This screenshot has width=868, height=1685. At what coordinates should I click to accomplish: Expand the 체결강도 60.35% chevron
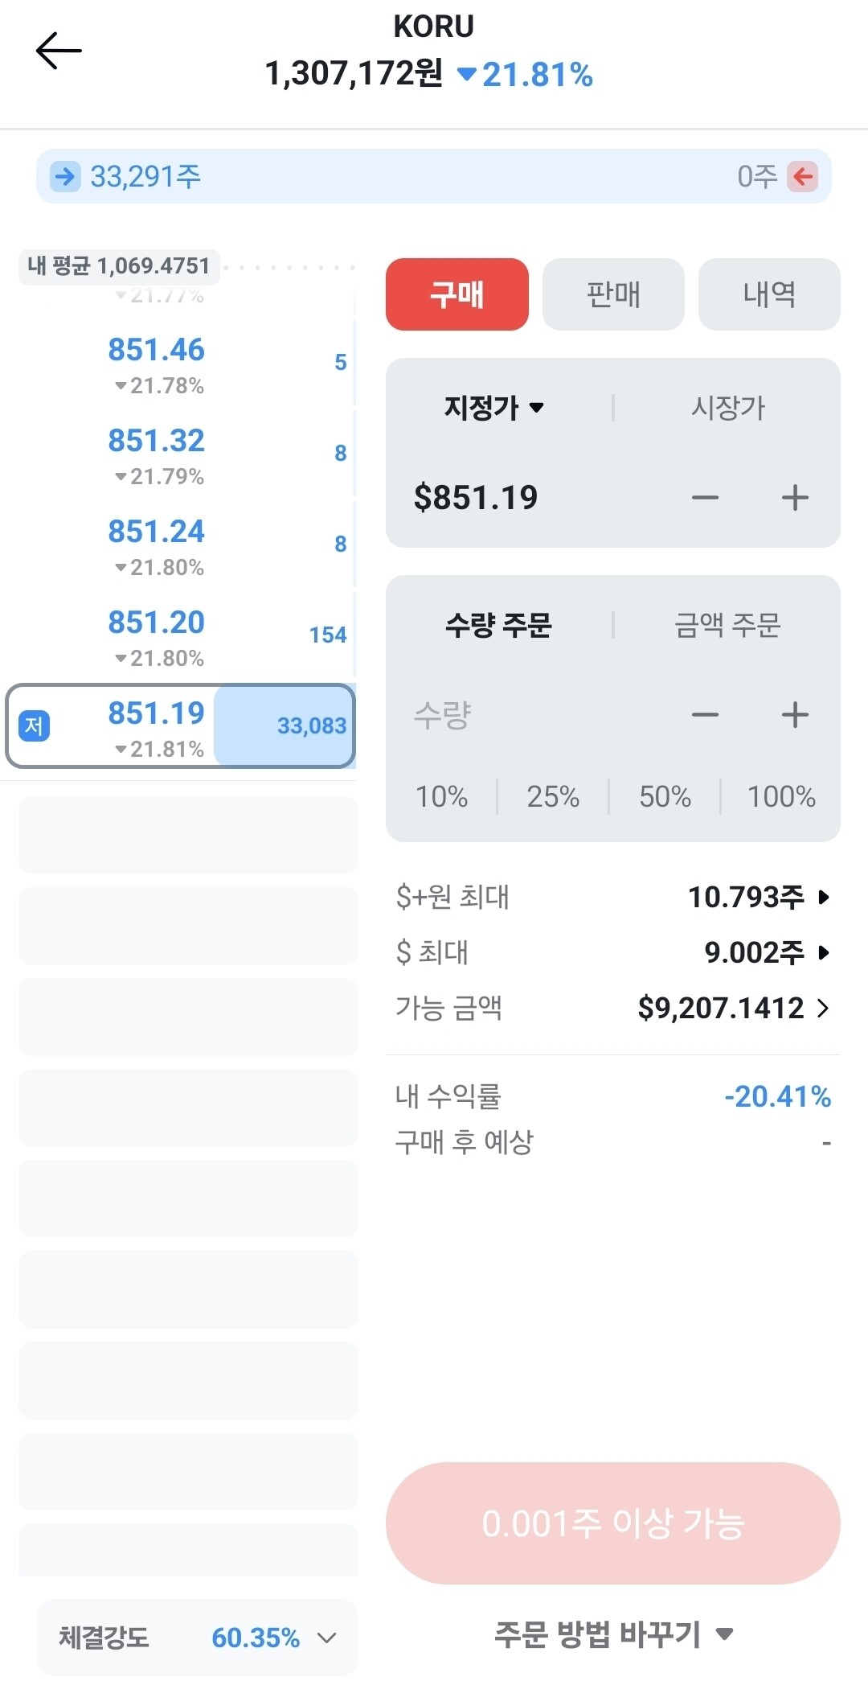click(x=327, y=1638)
